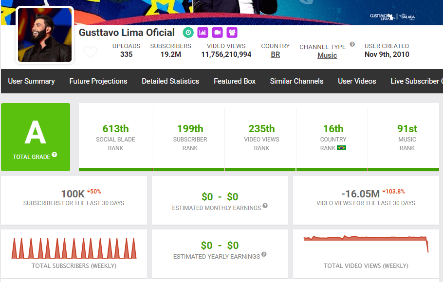Click help icon beside Total Grade
Image resolution: width=443 pixels, height=282 pixels.
click(x=54, y=155)
